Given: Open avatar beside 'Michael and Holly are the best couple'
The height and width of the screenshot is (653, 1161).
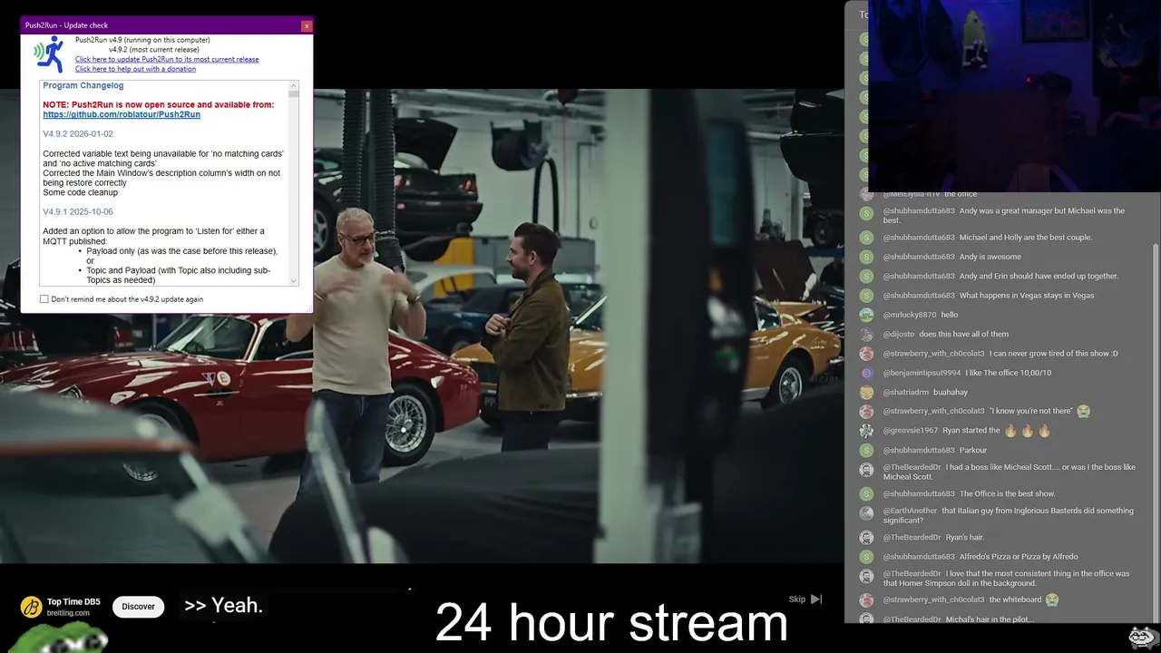Looking at the screenshot, I should pyautogui.click(x=866, y=238).
